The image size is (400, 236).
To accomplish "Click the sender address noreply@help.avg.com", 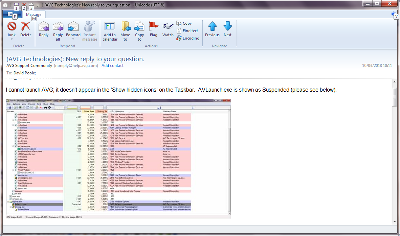I will 76,66.
